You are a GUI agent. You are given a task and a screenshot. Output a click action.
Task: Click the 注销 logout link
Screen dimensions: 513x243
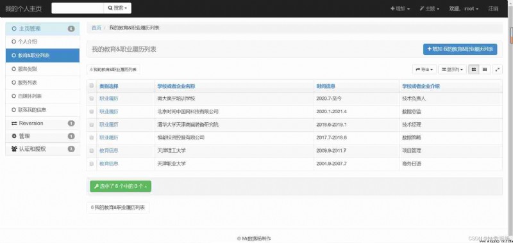click(x=493, y=9)
